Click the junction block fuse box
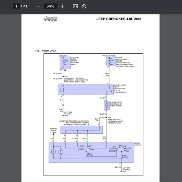Screen dimensions: 182x182 (64, 62)
